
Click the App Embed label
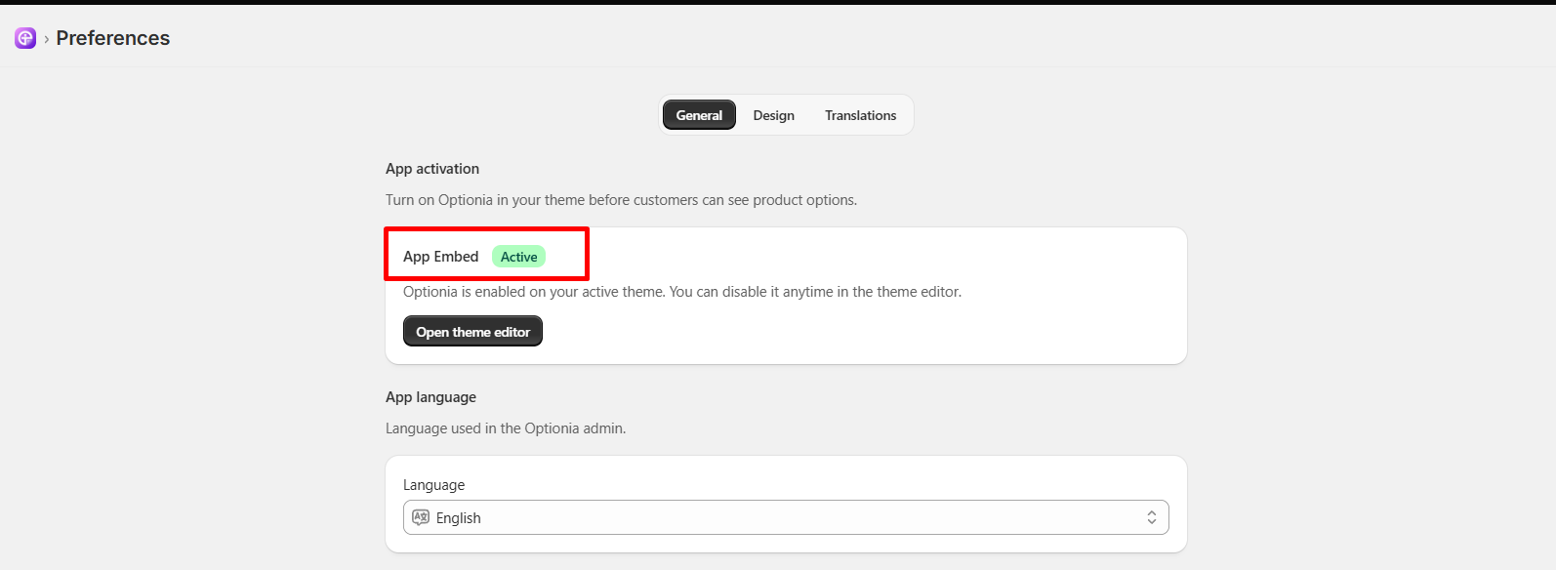tap(441, 257)
